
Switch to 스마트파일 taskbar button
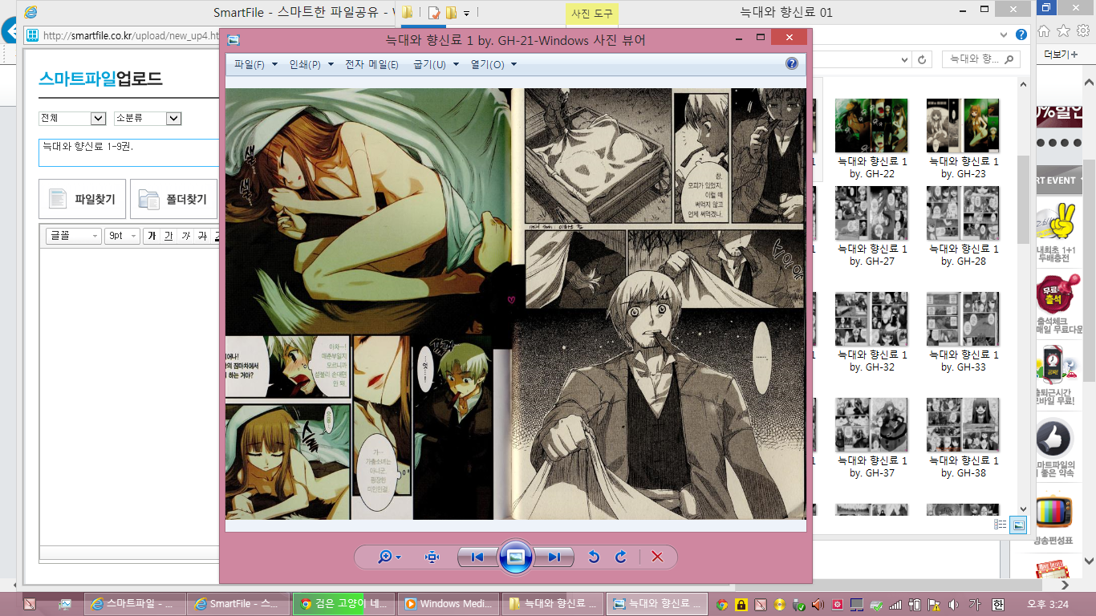(x=133, y=604)
